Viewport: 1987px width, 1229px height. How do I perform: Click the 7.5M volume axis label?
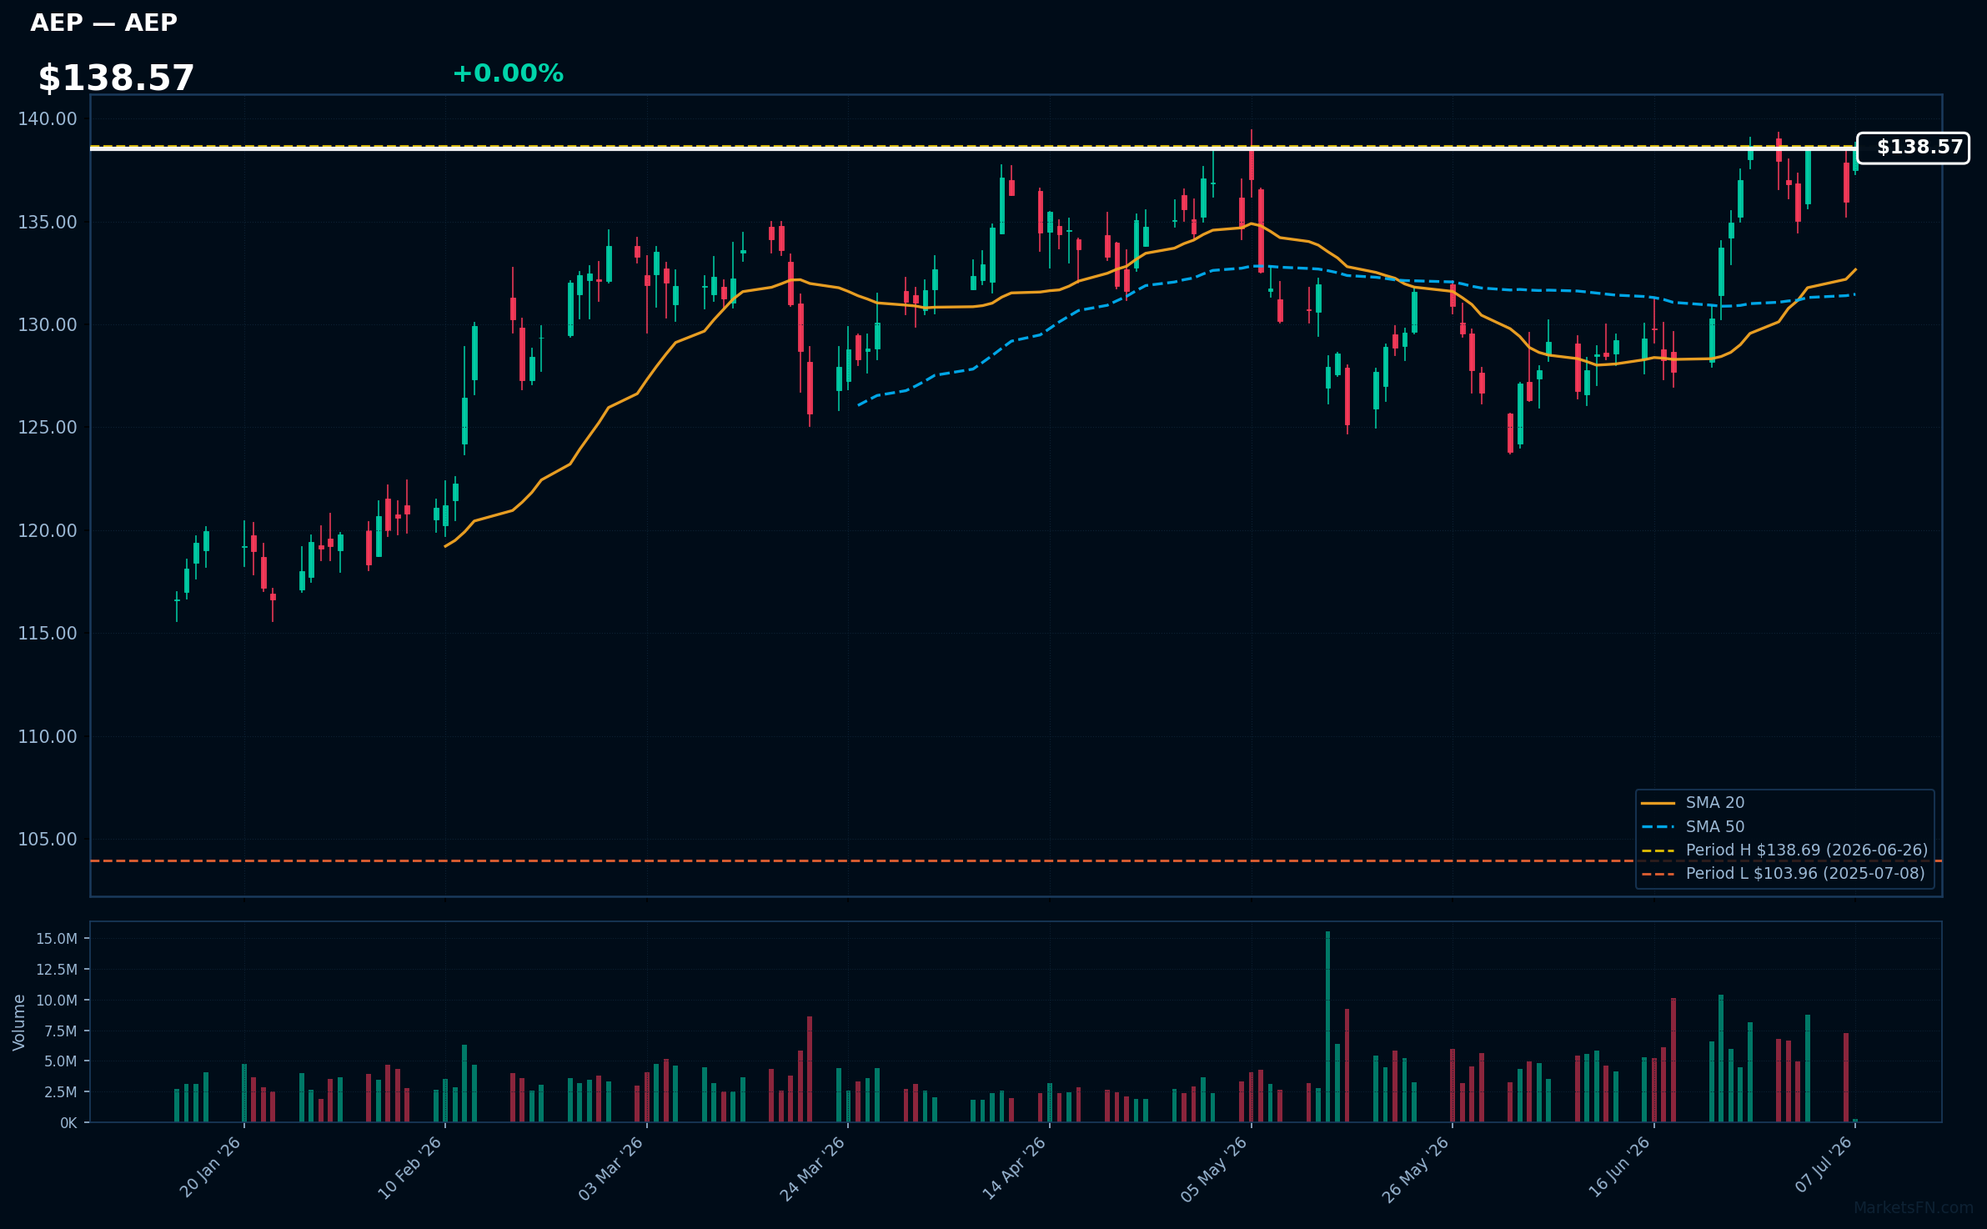coord(61,1031)
